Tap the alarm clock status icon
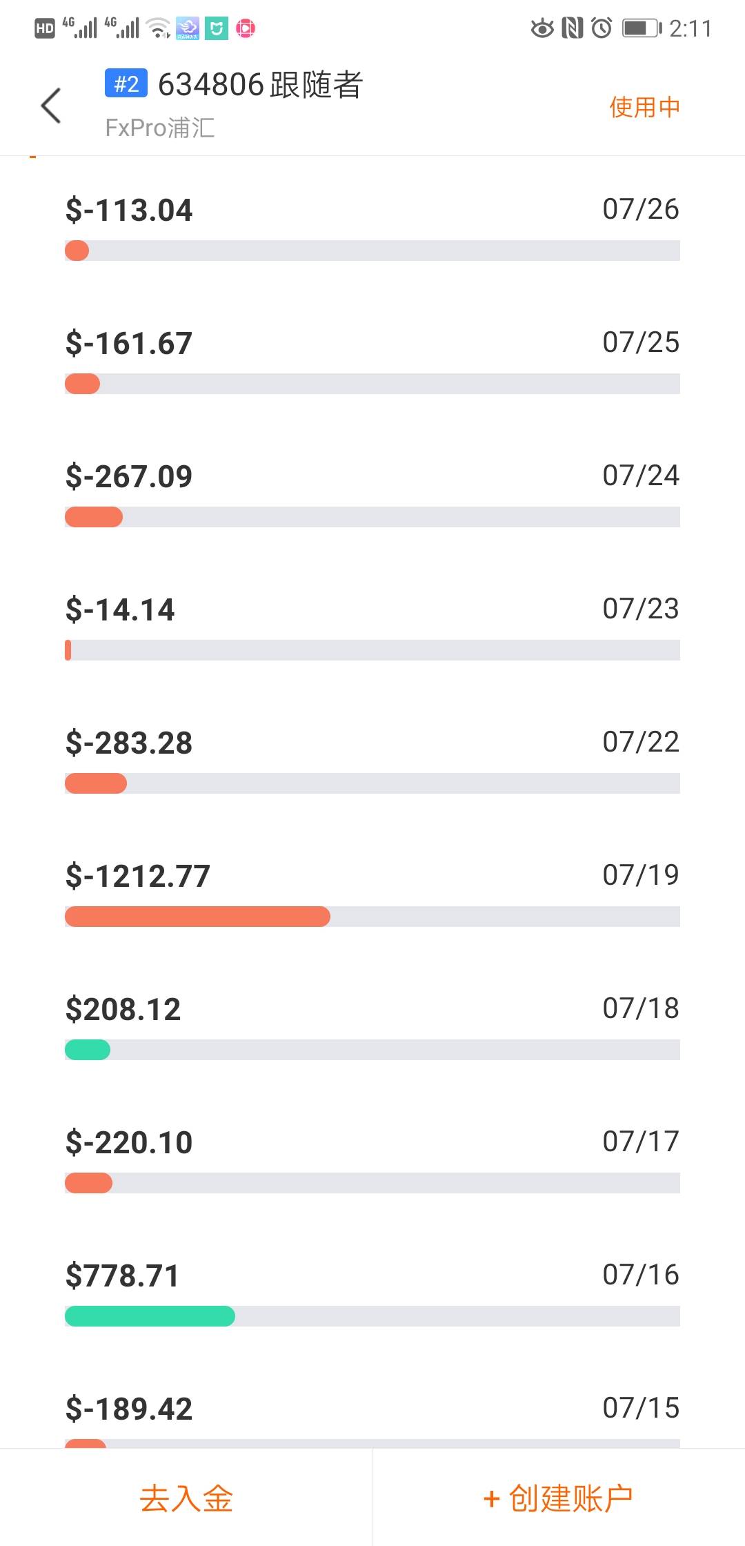This screenshot has height=1546, width=745. coord(602,28)
